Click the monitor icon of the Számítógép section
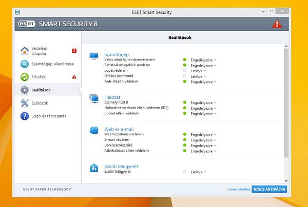308x207 pixels. tap(94, 56)
